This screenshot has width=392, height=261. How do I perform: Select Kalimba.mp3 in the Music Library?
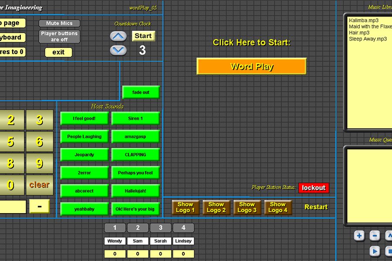tap(364, 20)
